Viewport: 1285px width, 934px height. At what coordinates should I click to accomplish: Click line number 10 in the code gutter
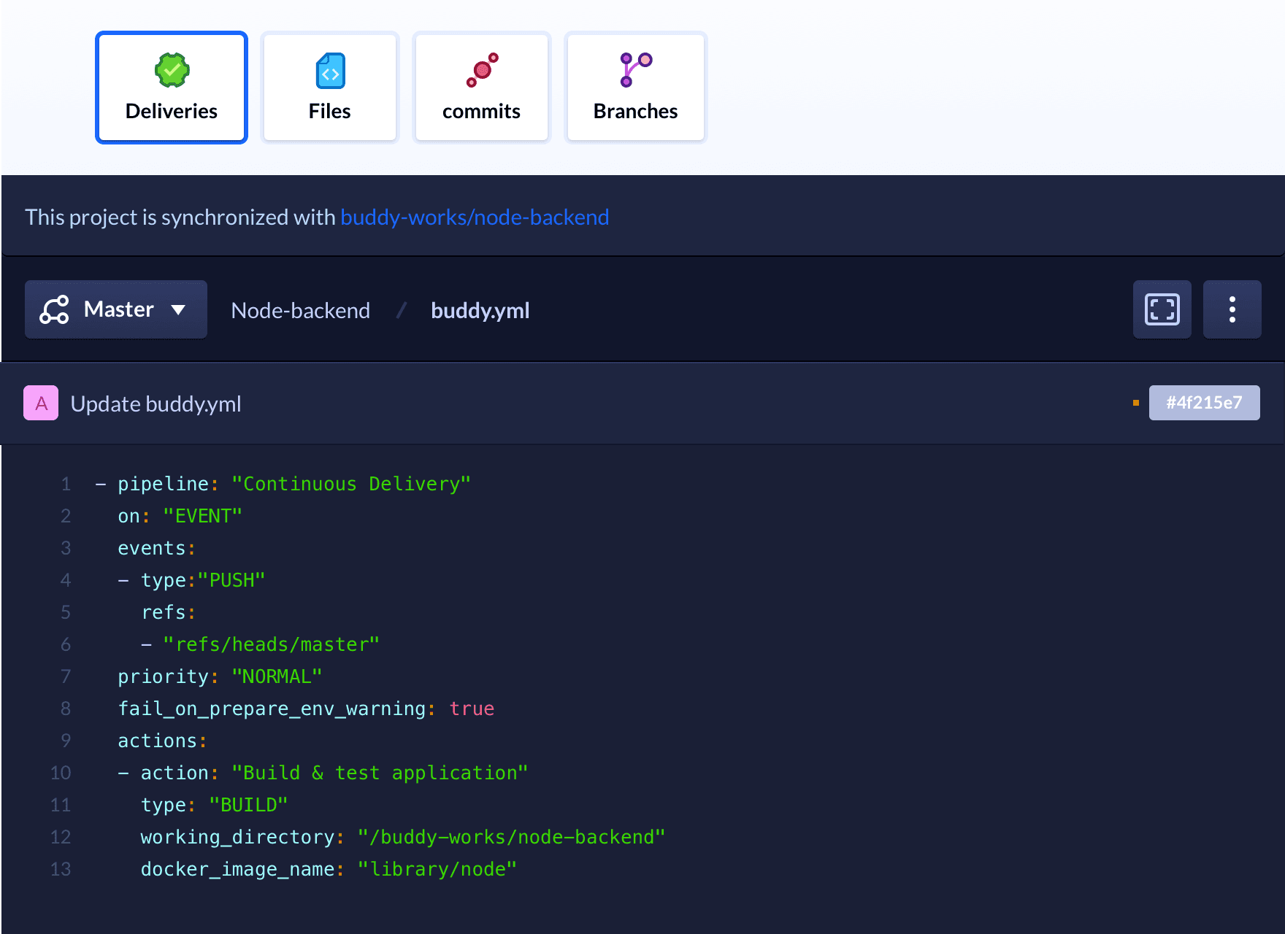point(61,773)
